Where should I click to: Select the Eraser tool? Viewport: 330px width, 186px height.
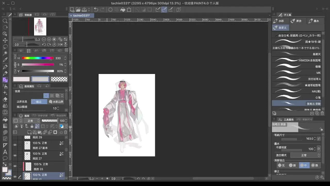pos(5,99)
